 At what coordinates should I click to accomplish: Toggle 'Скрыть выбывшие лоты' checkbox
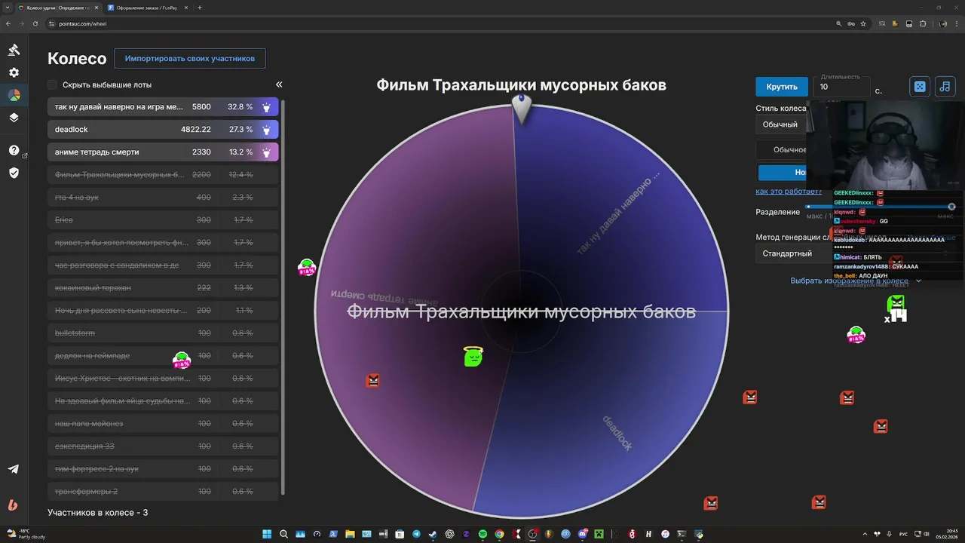pos(52,84)
